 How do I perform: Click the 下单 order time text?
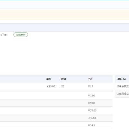point(4,35)
